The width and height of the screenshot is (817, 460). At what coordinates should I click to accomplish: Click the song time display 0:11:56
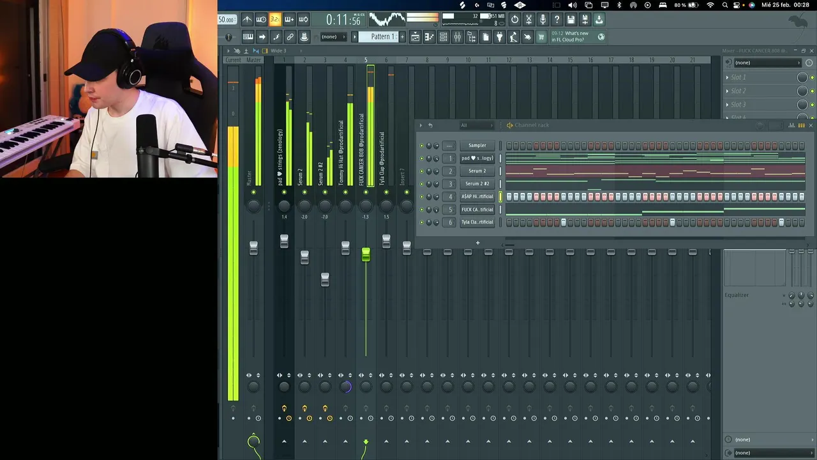coord(343,20)
